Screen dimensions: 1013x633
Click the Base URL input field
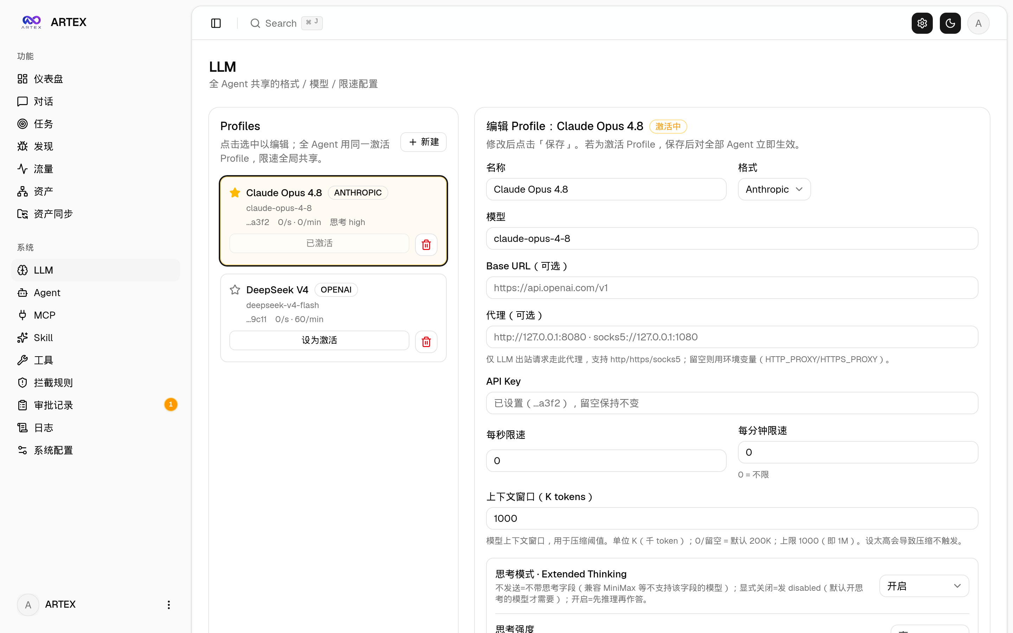(x=732, y=288)
